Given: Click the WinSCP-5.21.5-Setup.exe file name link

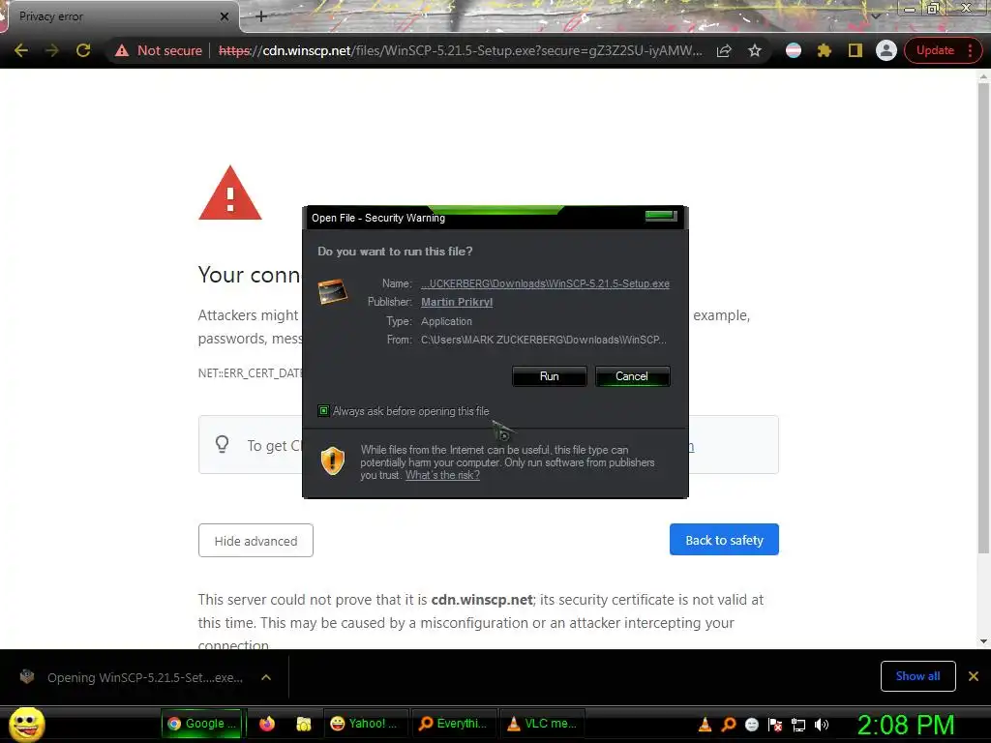Looking at the screenshot, I should click(x=546, y=283).
